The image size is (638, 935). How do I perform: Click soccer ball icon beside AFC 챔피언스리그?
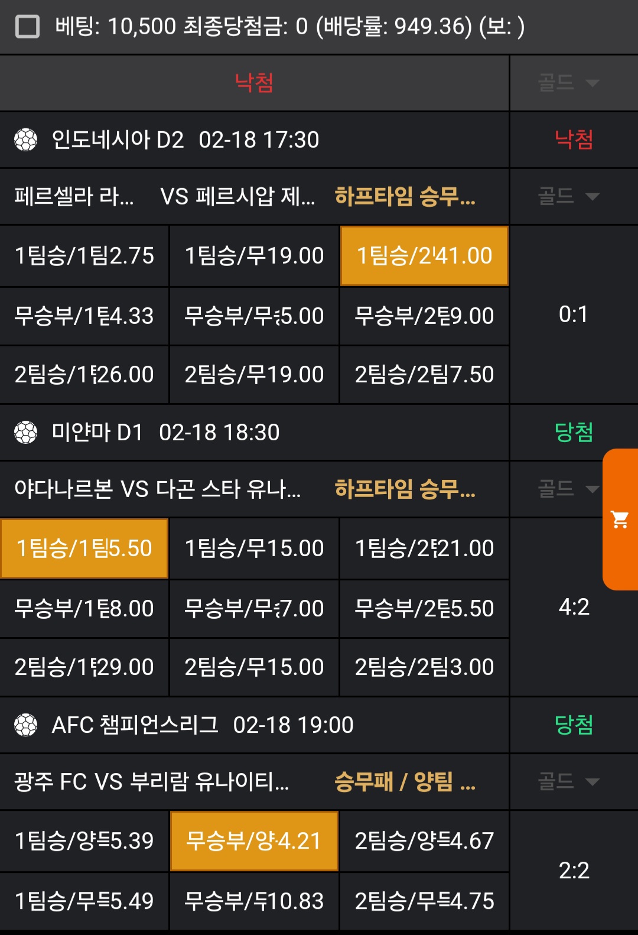pos(26,725)
